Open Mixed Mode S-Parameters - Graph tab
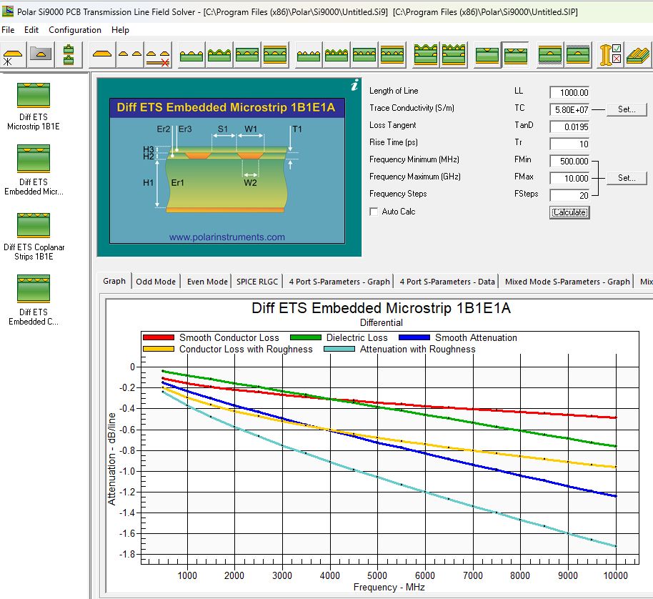 pyautogui.click(x=567, y=282)
